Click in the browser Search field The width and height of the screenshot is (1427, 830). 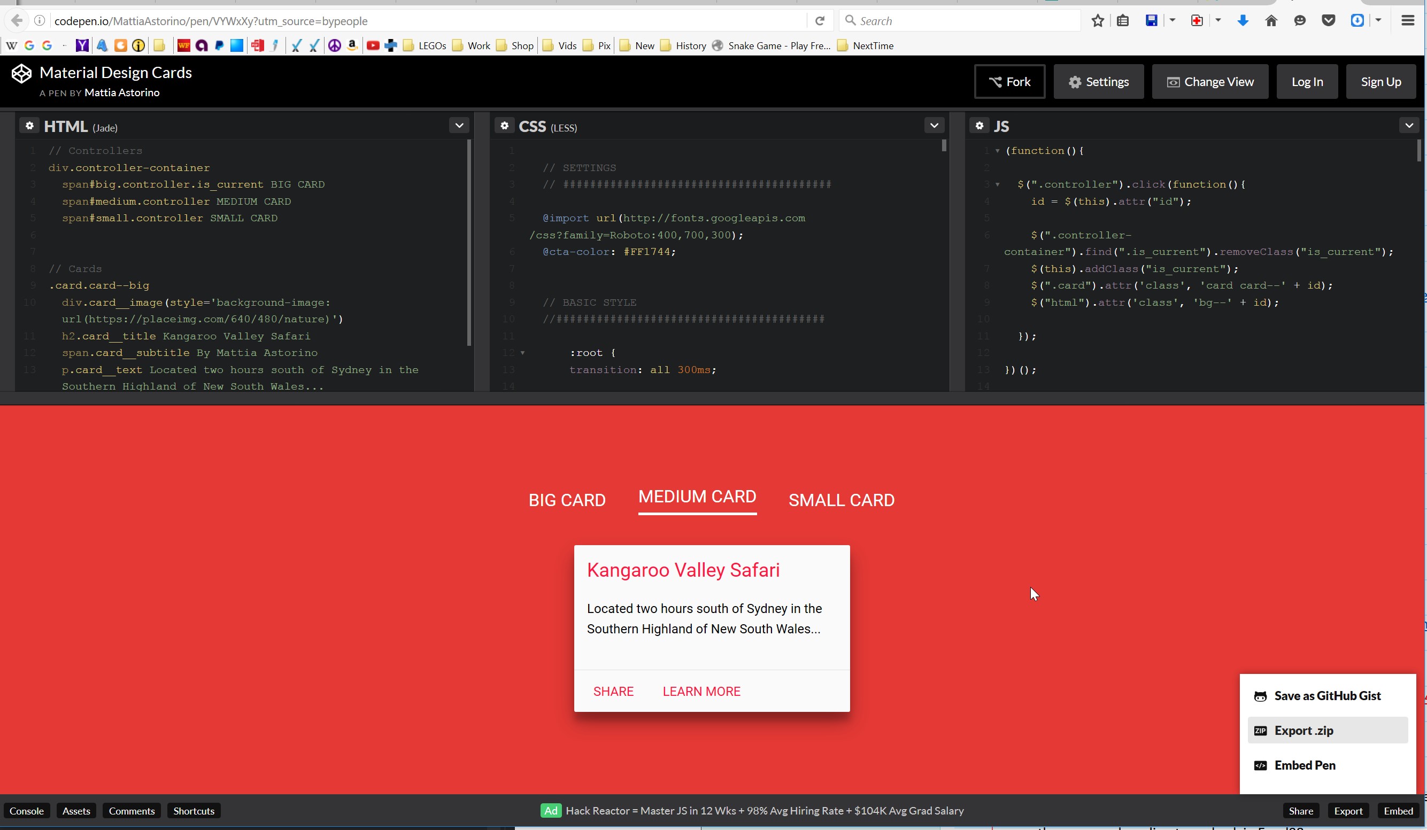click(x=963, y=21)
